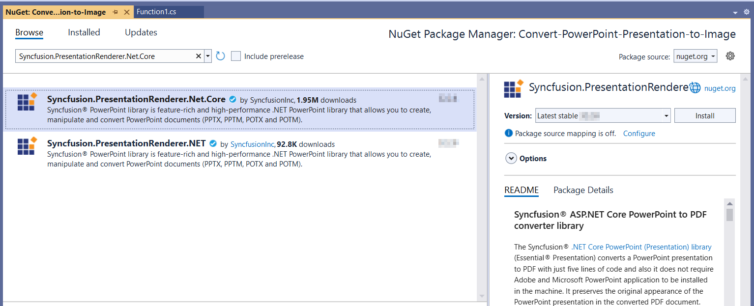Click verified badge on PresentationRenderer.Net.Core
The width and height of the screenshot is (754, 306).
click(232, 99)
